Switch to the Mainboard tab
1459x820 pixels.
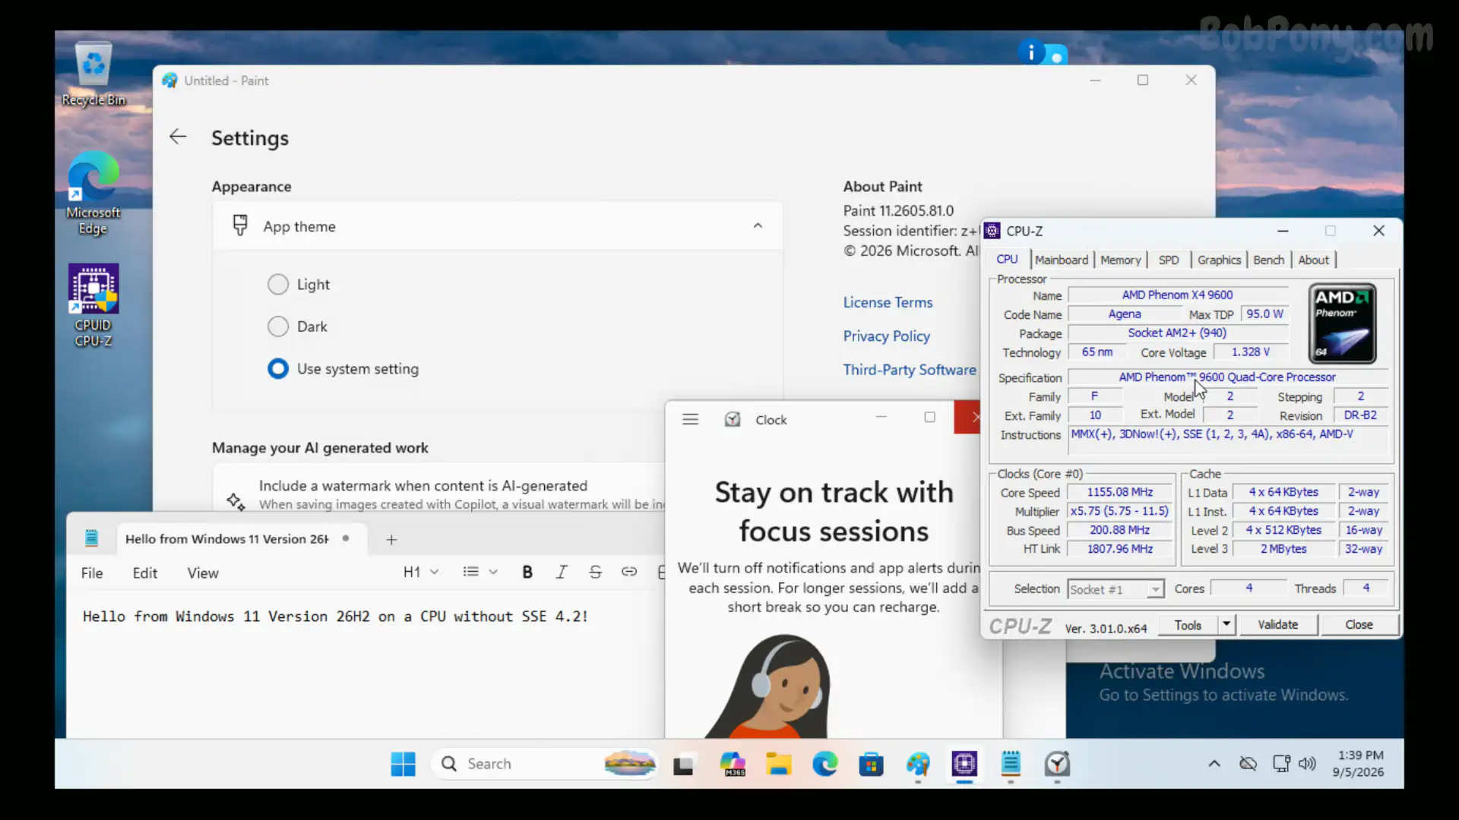tap(1062, 260)
